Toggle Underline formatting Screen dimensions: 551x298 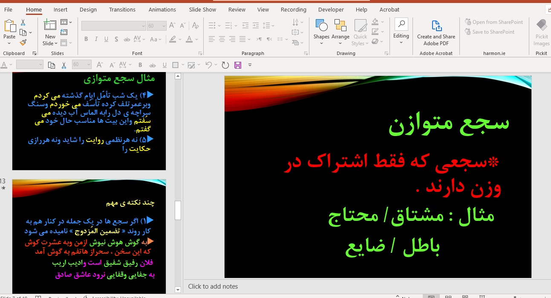[x=106, y=39]
